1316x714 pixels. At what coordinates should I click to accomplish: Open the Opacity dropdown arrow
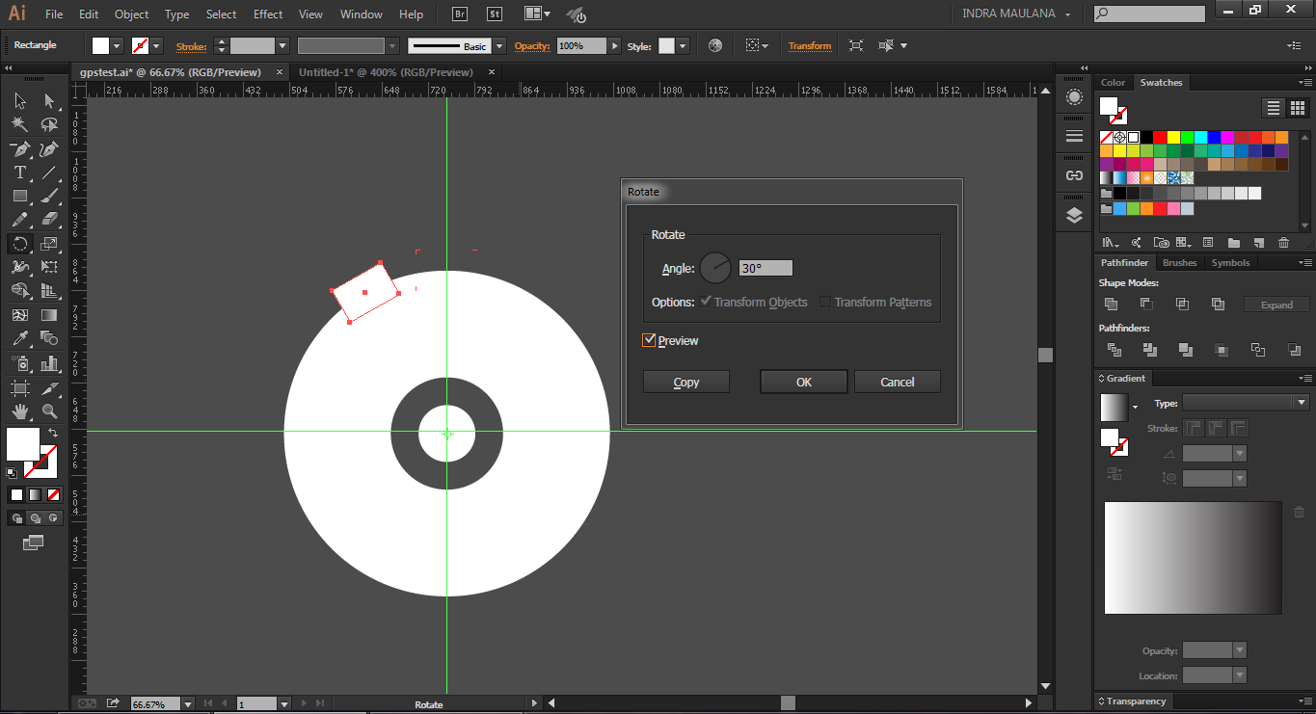614,46
